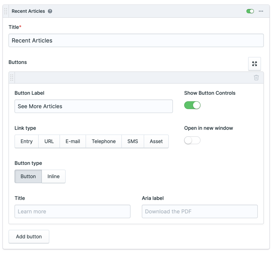Expand the Buttons section to fullscreen
Viewport: 273px width, 254px height.
pyautogui.click(x=254, y=64)
